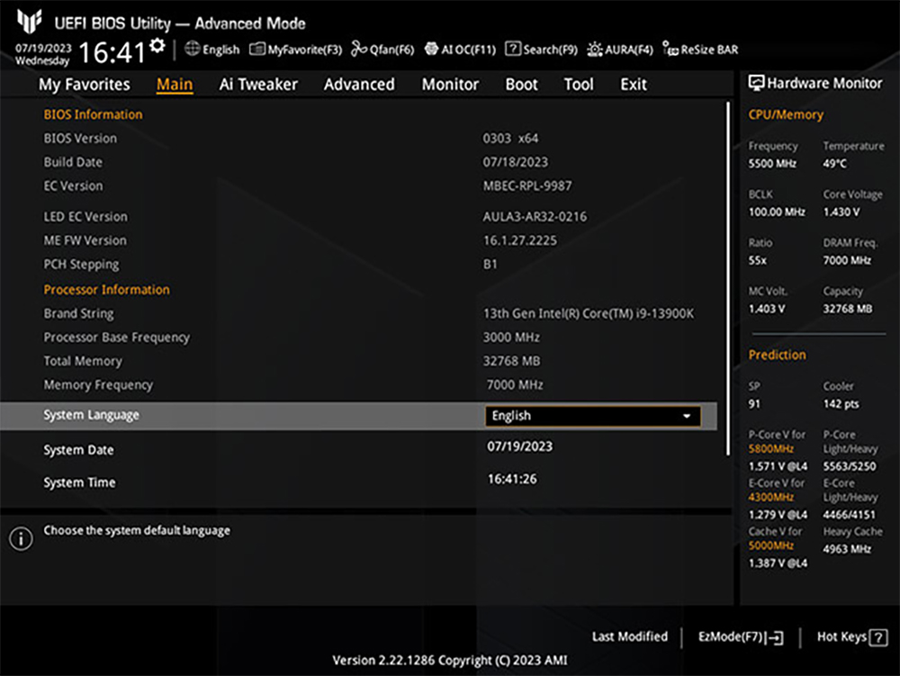Click the Processor Information heading
Viewport: 900px width, 676px height.
tap(107, 290)
